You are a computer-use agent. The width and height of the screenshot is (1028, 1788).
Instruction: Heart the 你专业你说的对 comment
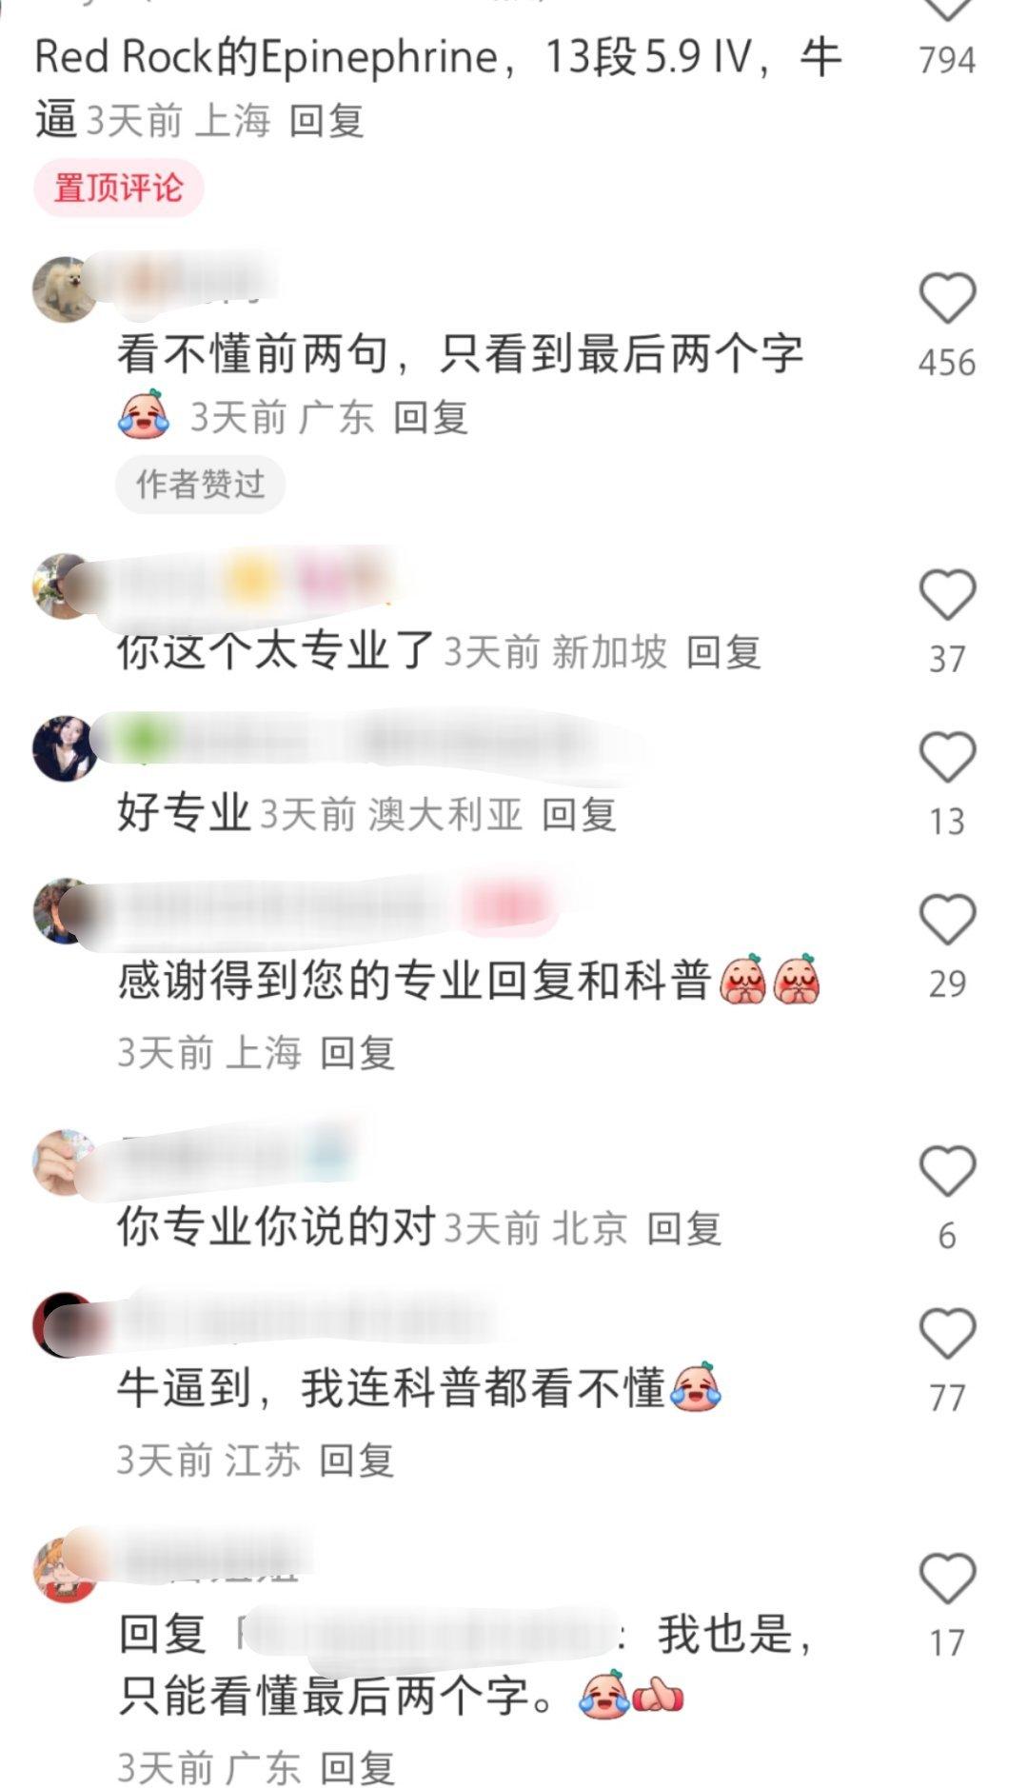(947, 1171)
